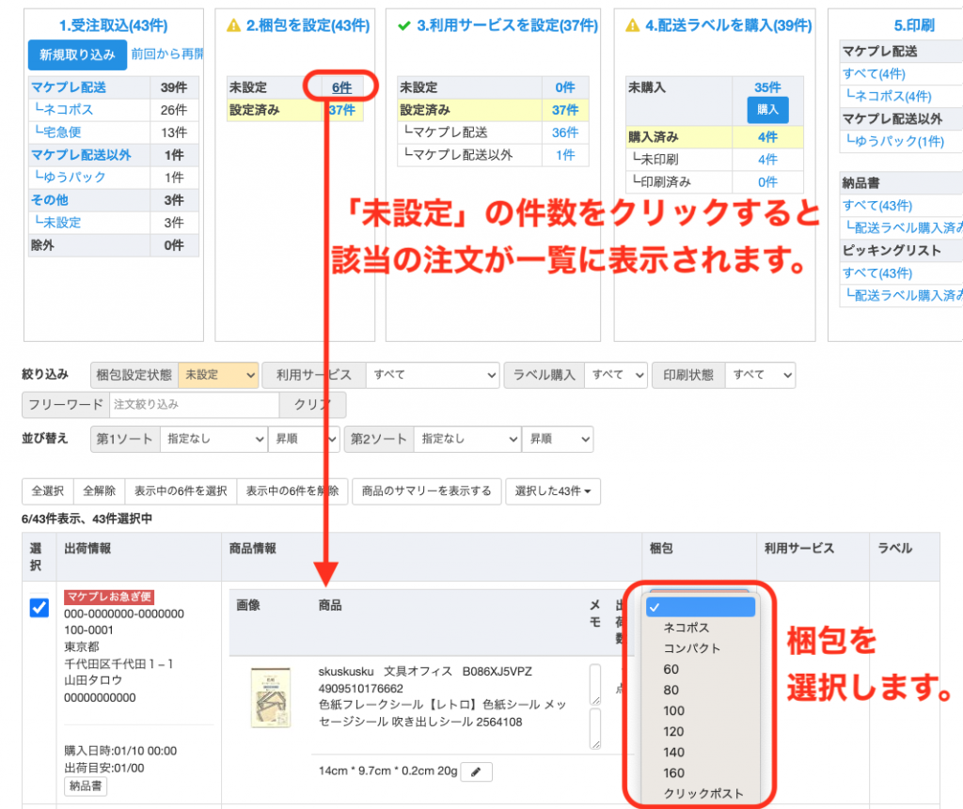Click the 前回から再開 link

[x=167, y=54]
